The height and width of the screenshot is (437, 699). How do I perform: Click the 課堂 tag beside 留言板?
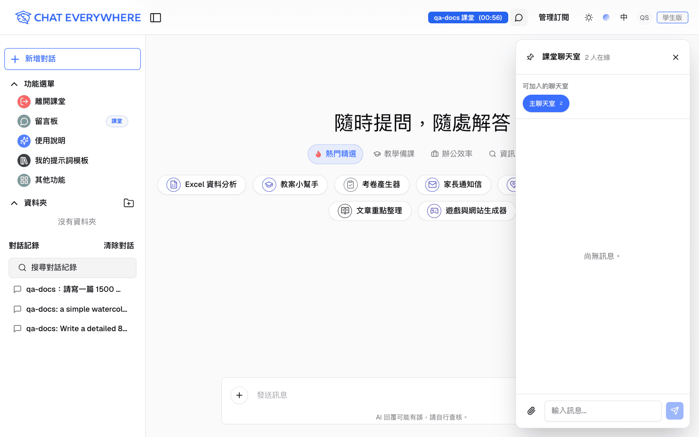click(x=117, y=121)
